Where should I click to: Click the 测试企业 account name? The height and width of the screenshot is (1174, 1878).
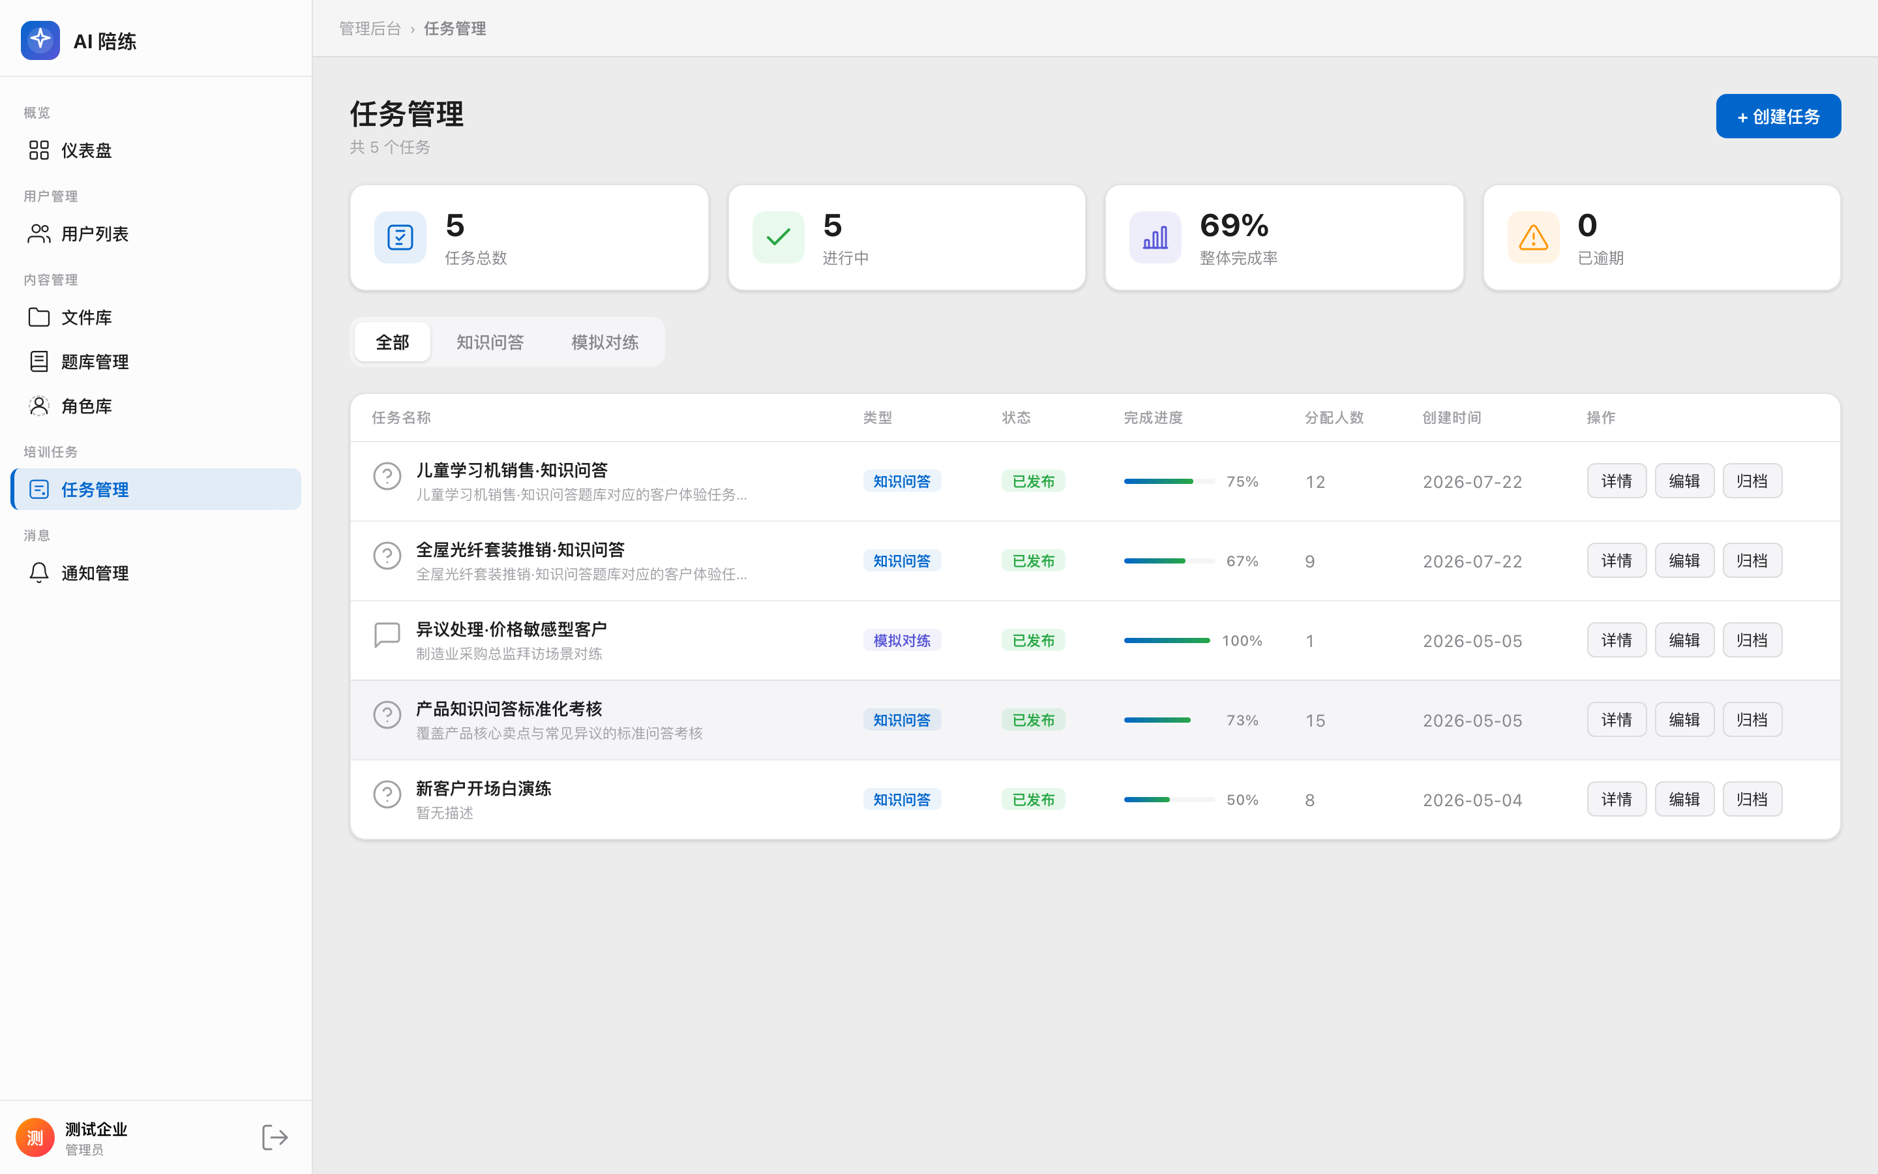click(97, 1129)
